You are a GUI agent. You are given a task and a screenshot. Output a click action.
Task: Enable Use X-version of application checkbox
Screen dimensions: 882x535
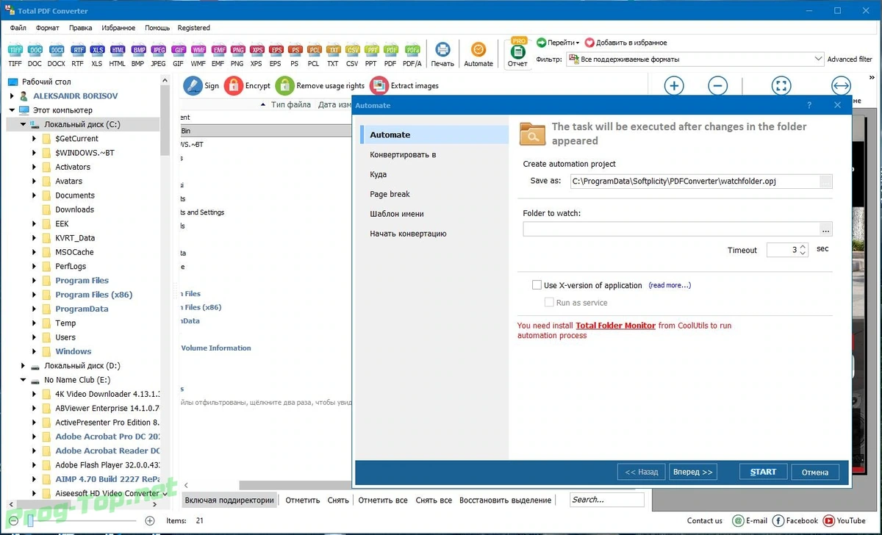pyautogui.click(x=537, y=285)
